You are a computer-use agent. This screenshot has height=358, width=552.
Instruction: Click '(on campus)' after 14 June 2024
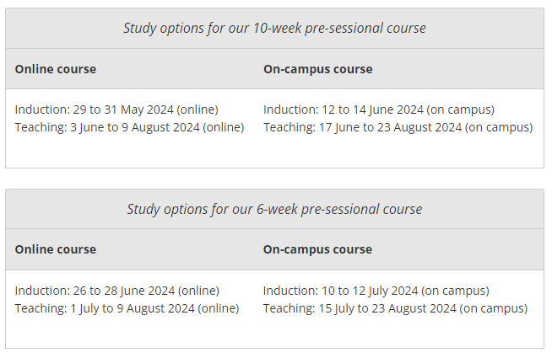(x=461, y=110)
